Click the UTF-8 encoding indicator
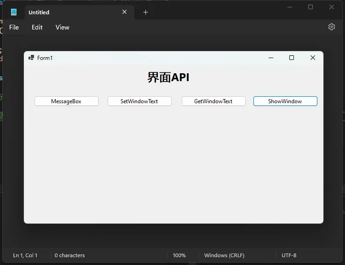The image size is (345, 265). [289, 255]
